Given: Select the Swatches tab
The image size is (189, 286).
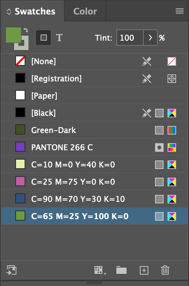Looking at the screenshot, I should tap(35, 11).
